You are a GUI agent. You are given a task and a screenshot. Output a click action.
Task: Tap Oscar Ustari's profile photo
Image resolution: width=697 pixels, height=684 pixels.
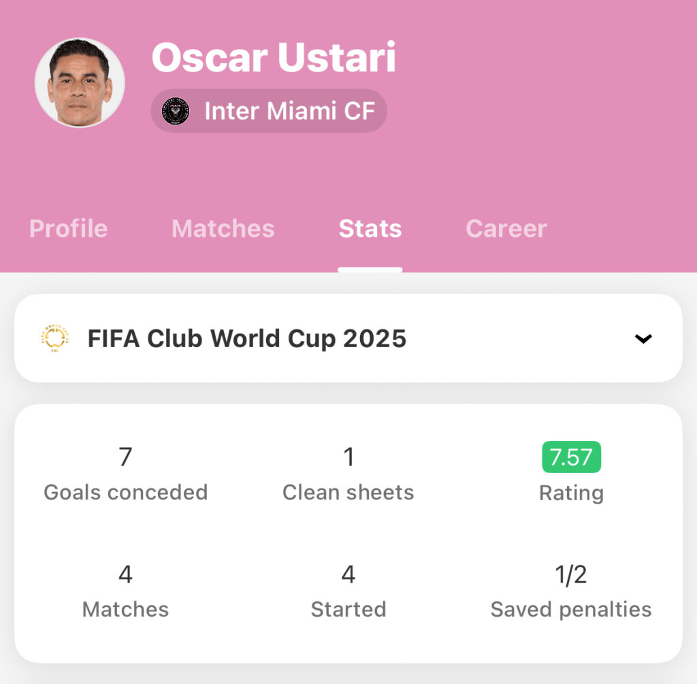[80, 82]
